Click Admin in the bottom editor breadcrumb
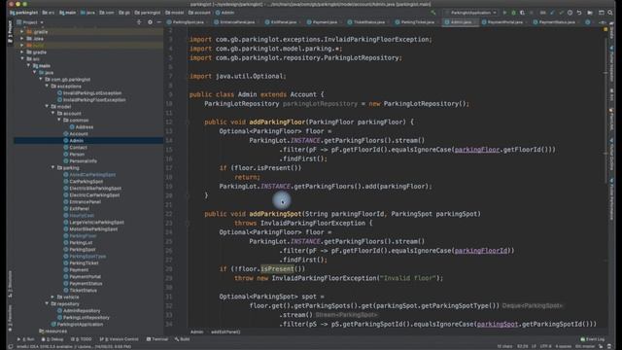 pos(196,332)
